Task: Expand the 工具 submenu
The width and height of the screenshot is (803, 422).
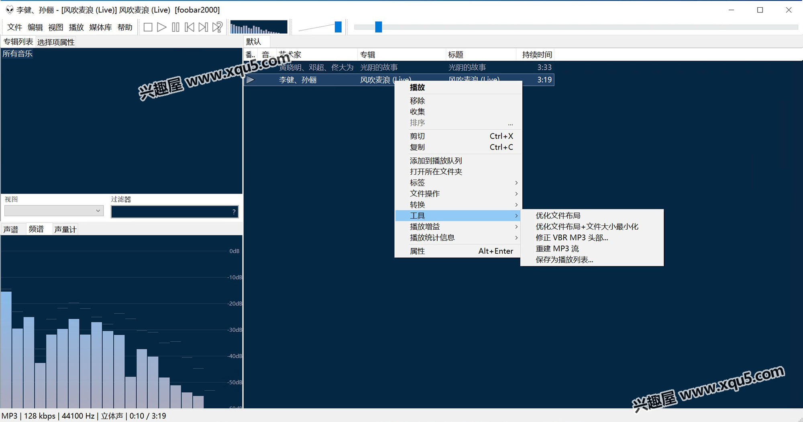Action: (x=458, y=216)
